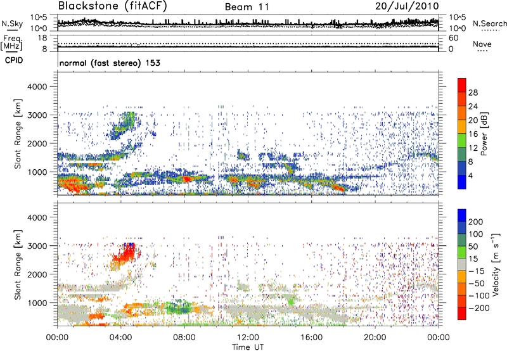Click the normal (fast stereo) 153 text
This screenshot has height=351, width=507.
tap(110, 63)
